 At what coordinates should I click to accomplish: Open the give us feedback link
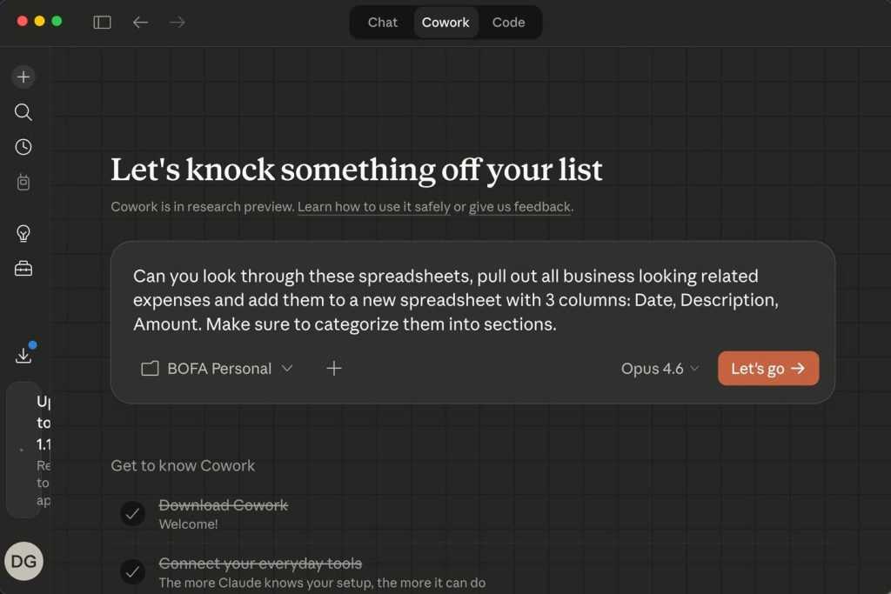click(x=519, y=207)
